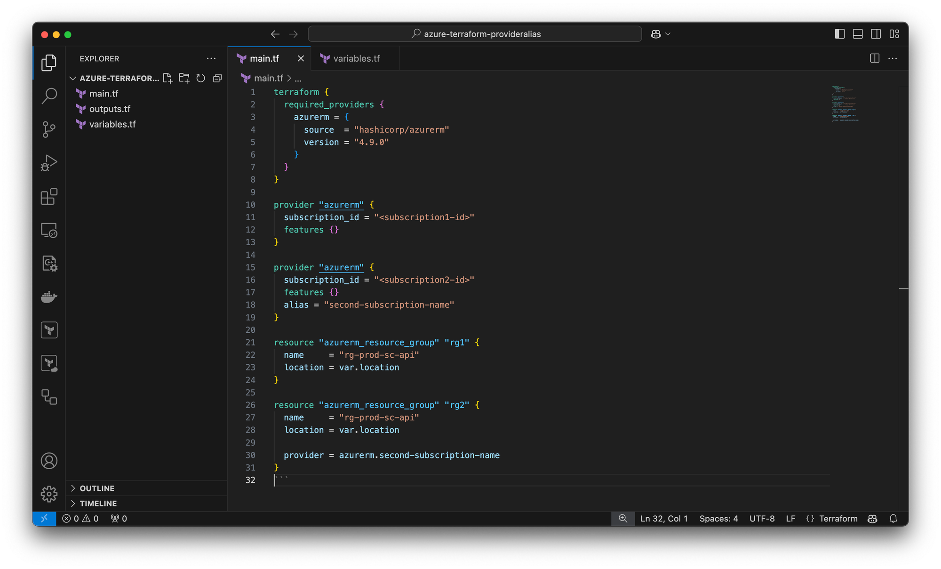This screenshot has width=941, height=569.
Task: Open main.tf in the file tree
Action: click(x=147, y=94)
